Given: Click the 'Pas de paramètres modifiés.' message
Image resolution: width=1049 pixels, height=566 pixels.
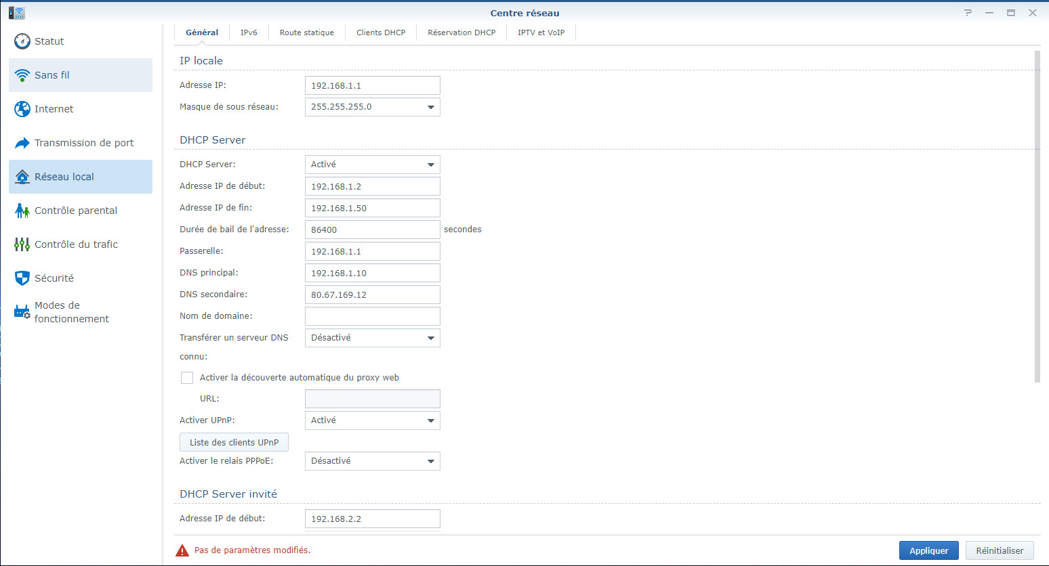Looking at the screenshot, I should coord(252,550).
